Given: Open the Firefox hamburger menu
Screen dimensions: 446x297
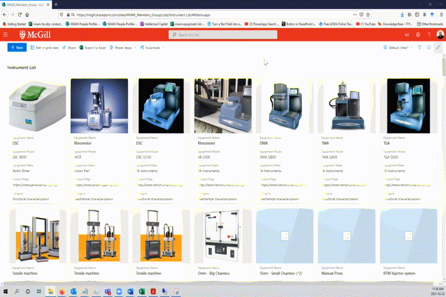Looking at the screenshot, I should point(441,15).
